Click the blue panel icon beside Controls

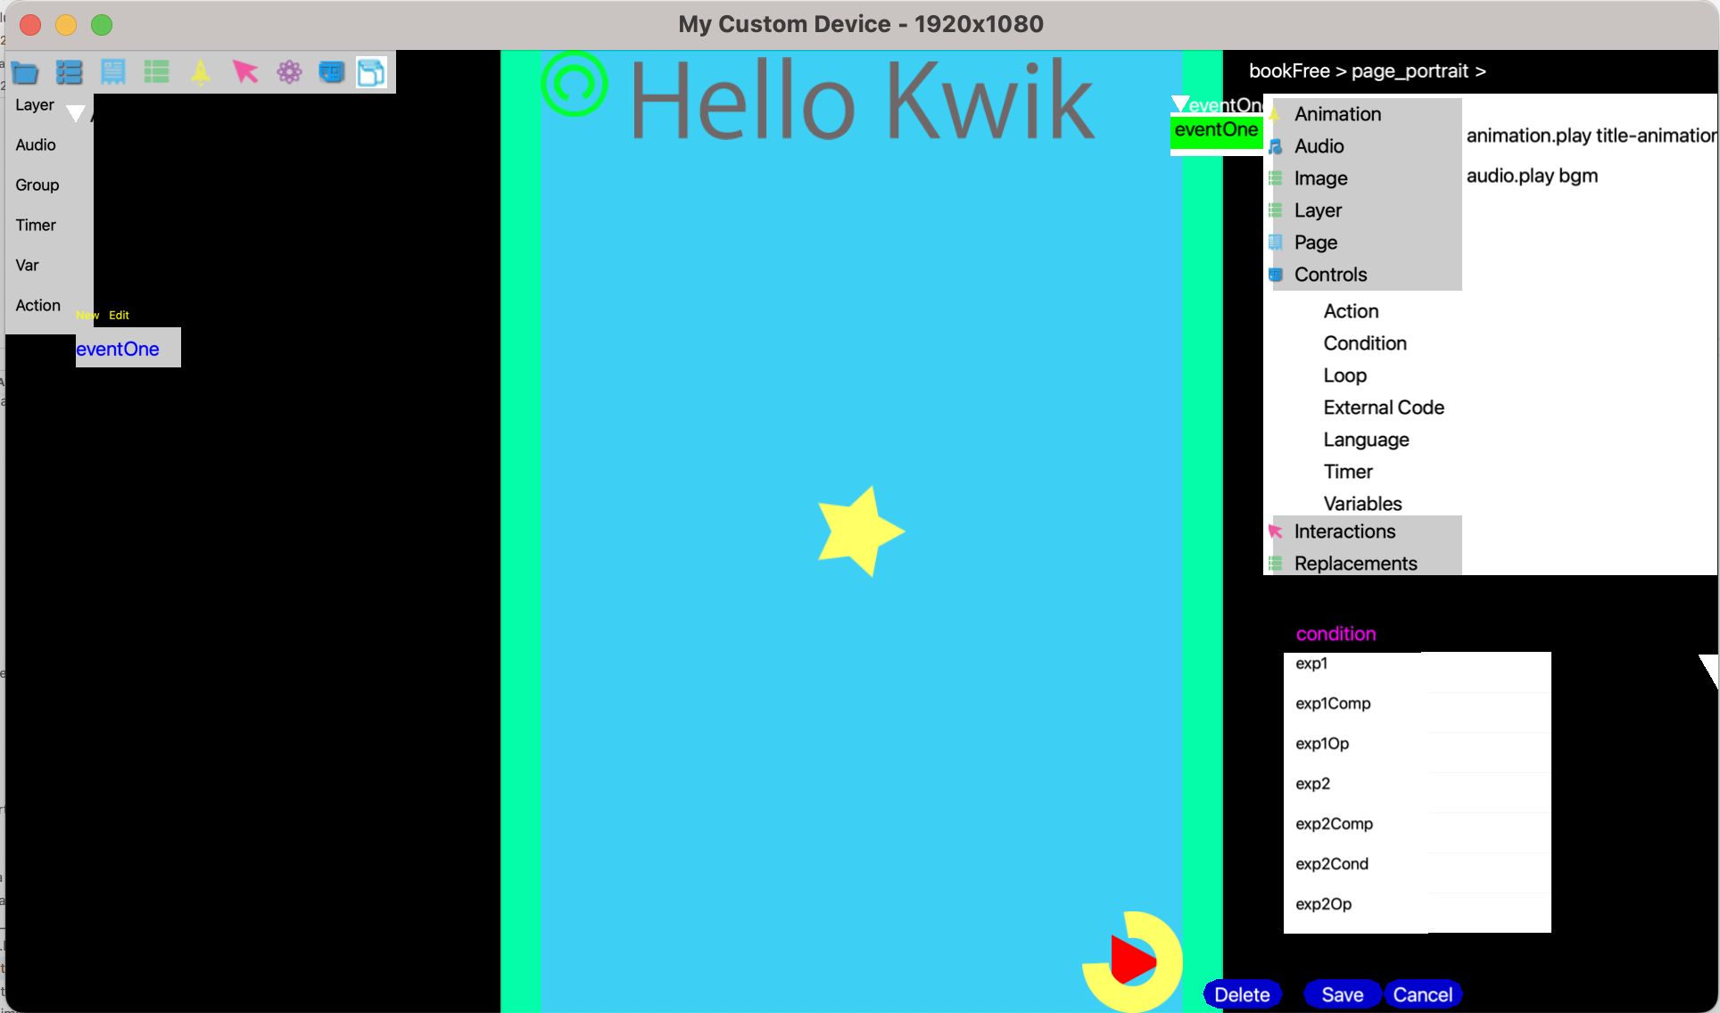coord(1276,275)
